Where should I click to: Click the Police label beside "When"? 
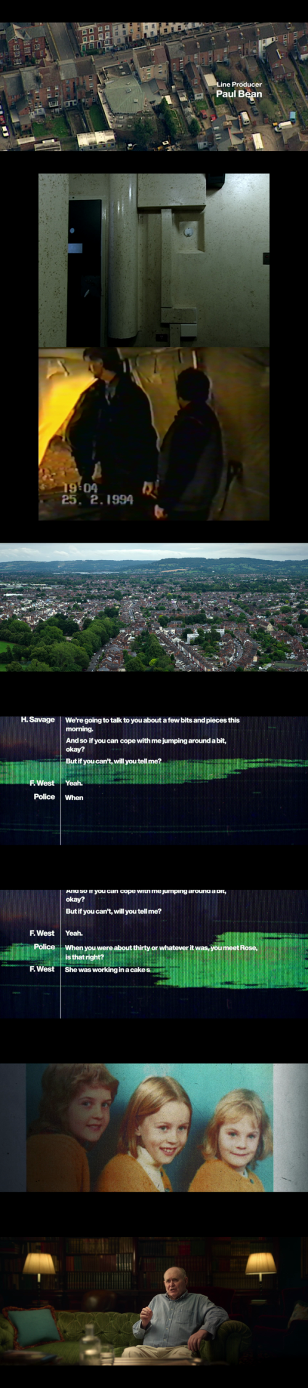tap(44, 797)
